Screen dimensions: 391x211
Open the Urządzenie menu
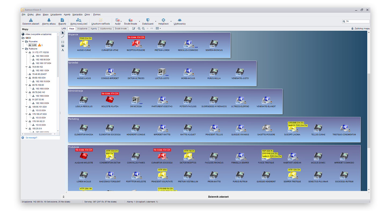[56, 14]
